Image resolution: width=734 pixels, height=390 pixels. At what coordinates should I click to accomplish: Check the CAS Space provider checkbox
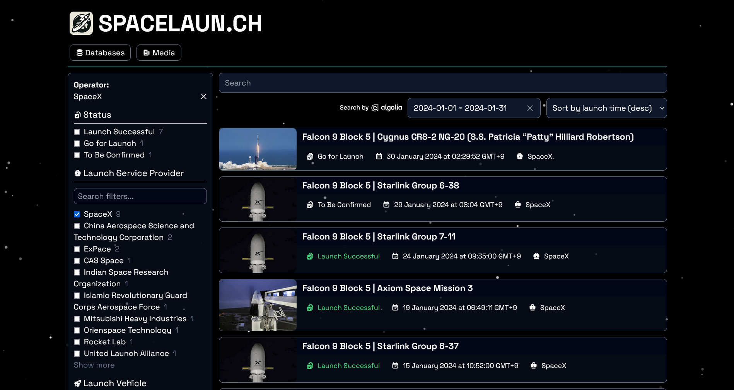(x=77, y=261)
